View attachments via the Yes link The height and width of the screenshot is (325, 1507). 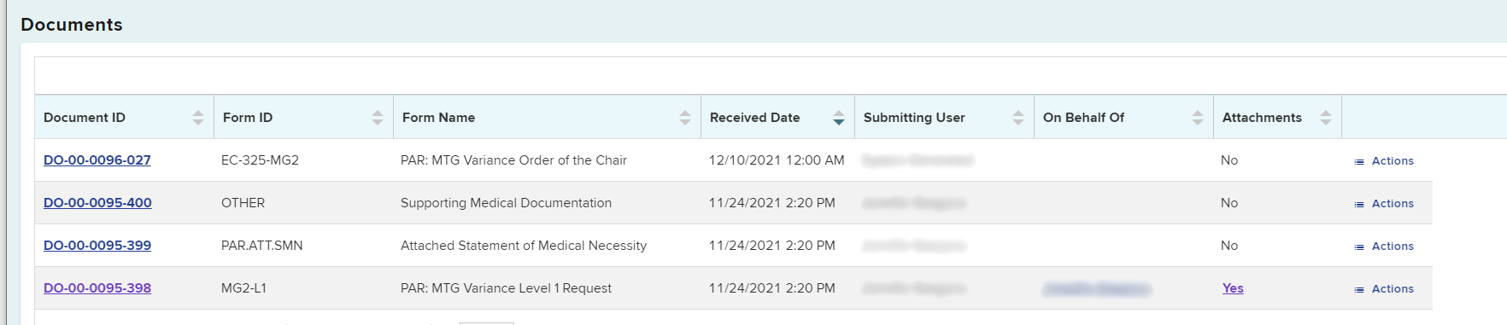[x=1233, y=288]
